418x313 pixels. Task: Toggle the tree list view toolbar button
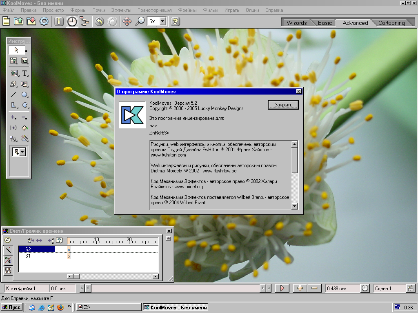pyautogui.click(x=84, y=22)
